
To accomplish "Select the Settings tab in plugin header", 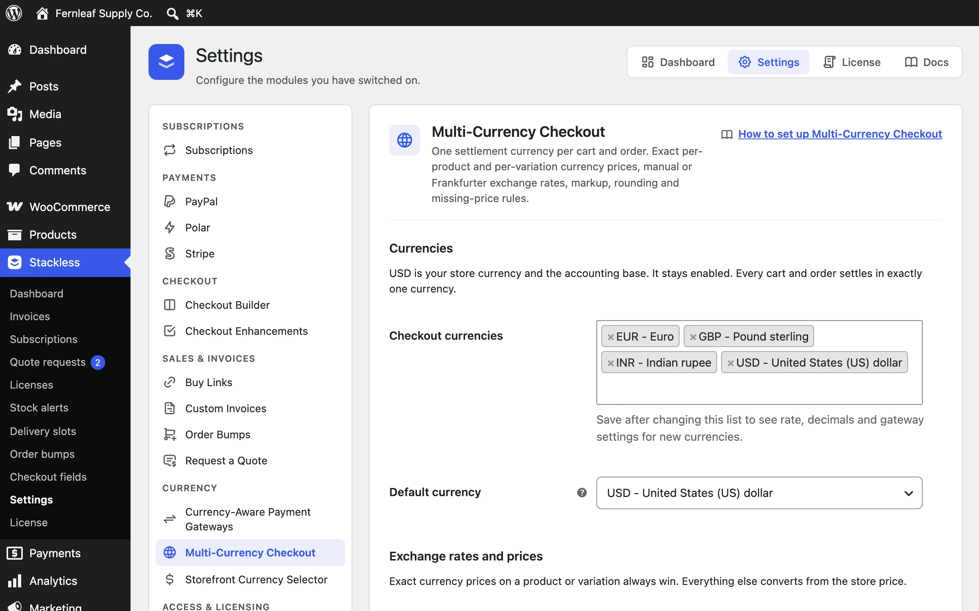I will click(x=769, y=62).
